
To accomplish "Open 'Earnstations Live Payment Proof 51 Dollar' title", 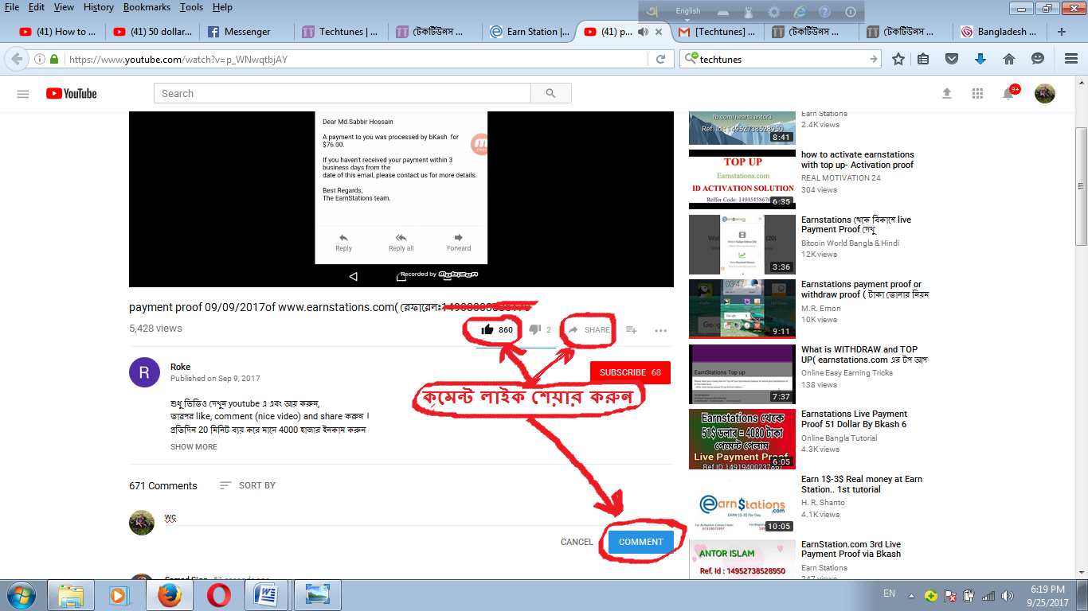I will pos(854,419).
